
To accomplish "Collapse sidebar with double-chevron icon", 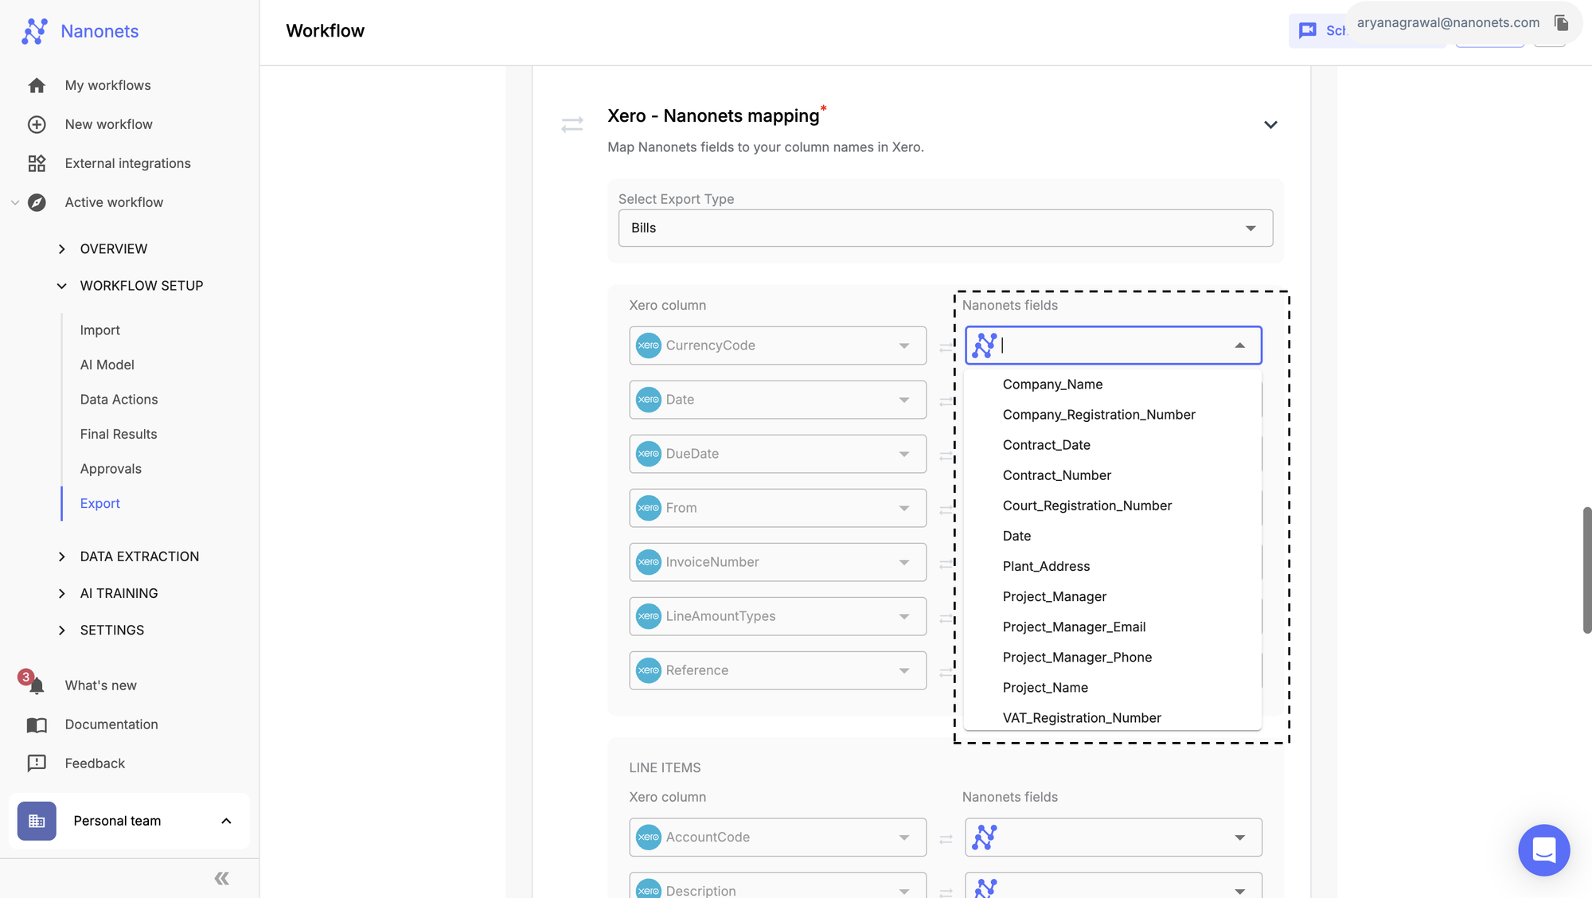I will click(221, 878).
